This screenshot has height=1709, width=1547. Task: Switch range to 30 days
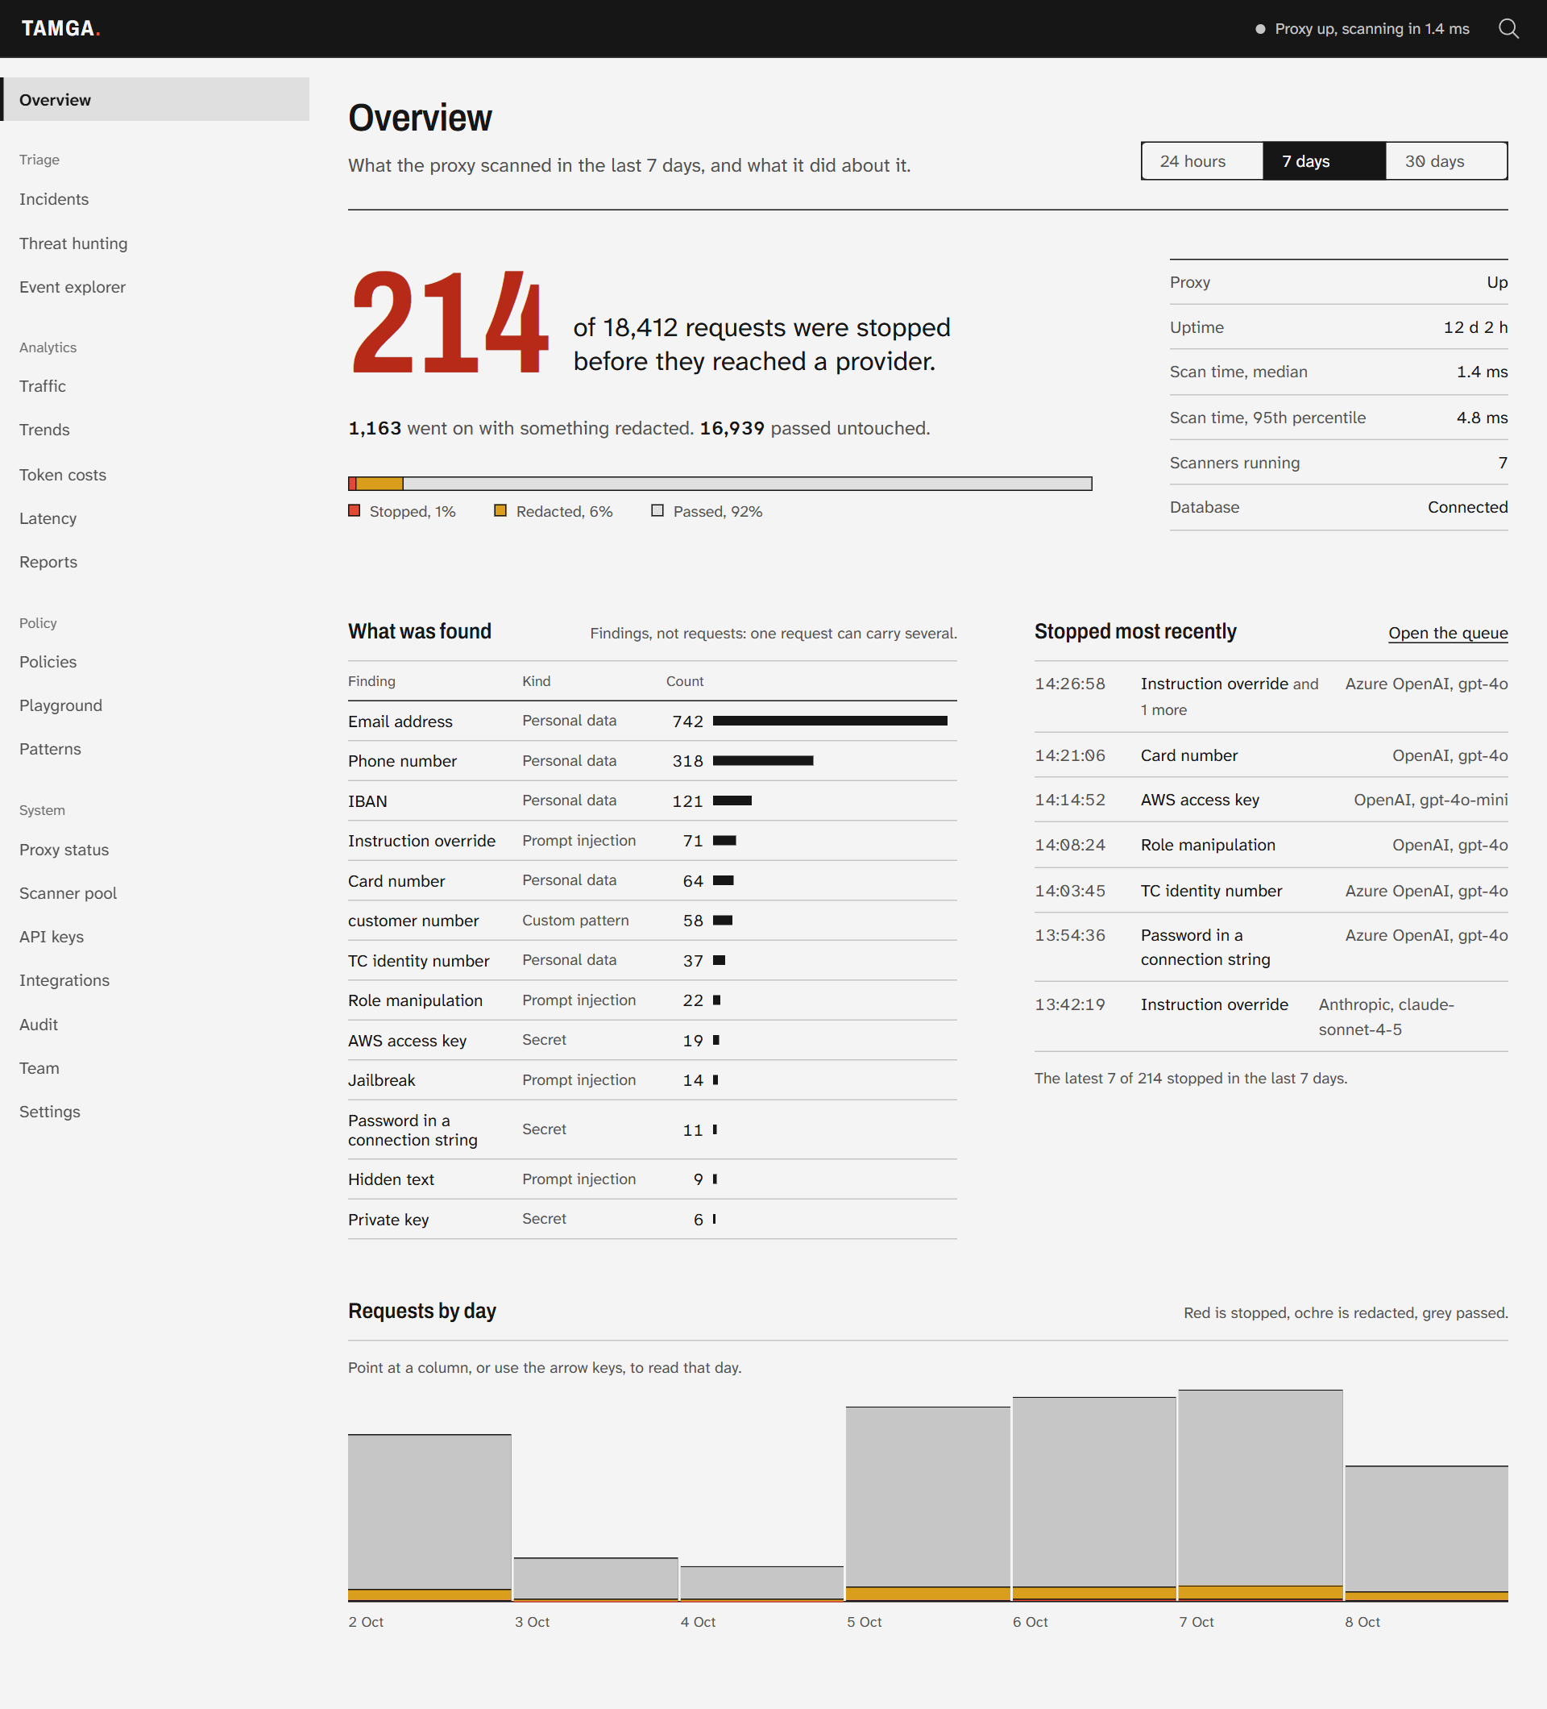click(1446, 161)
